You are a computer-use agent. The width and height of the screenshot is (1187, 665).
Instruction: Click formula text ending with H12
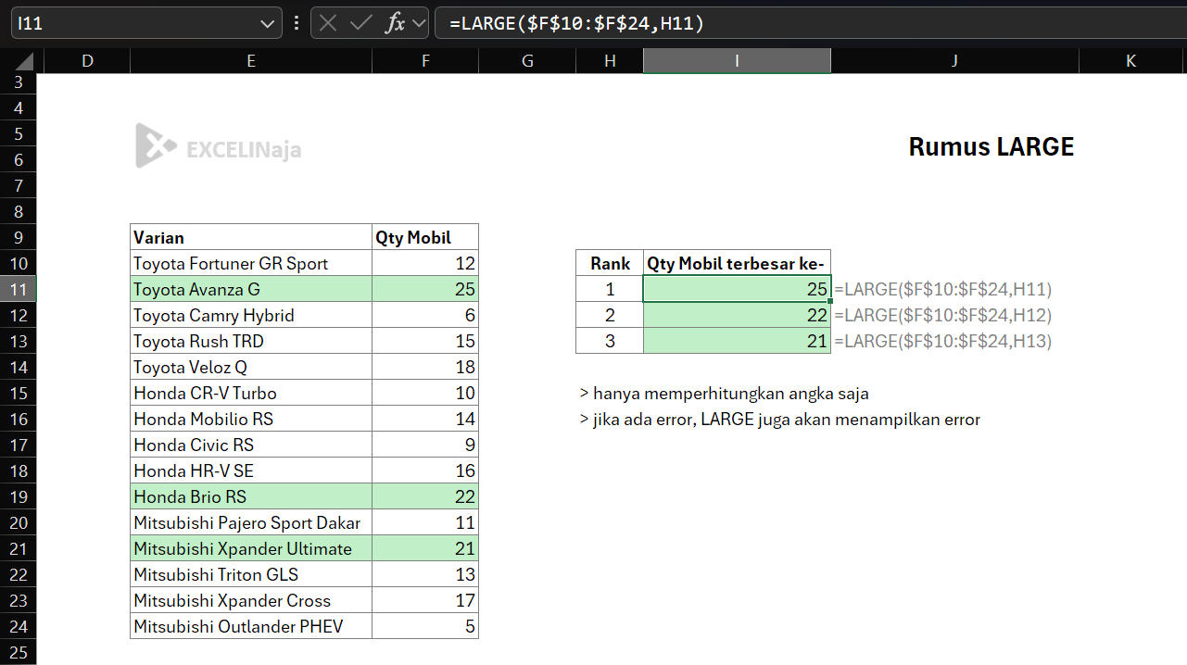(943, 315)
